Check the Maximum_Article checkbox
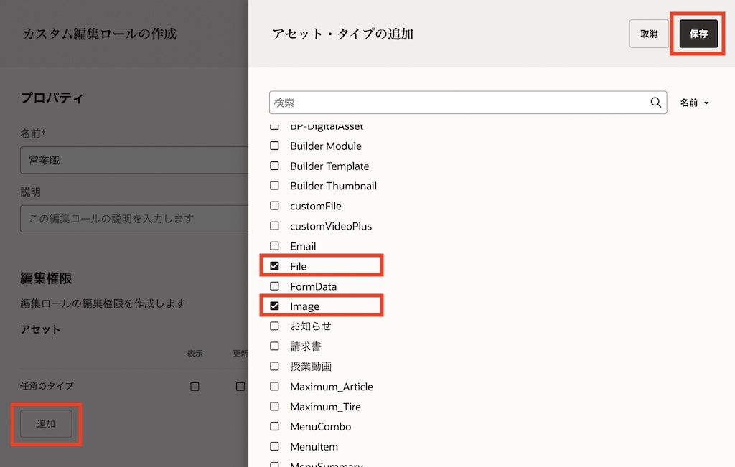 click(x=274, y=387)
